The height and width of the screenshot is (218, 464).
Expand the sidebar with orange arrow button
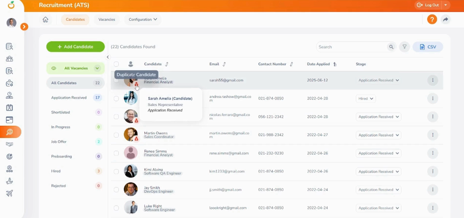[x=24, y=27]
